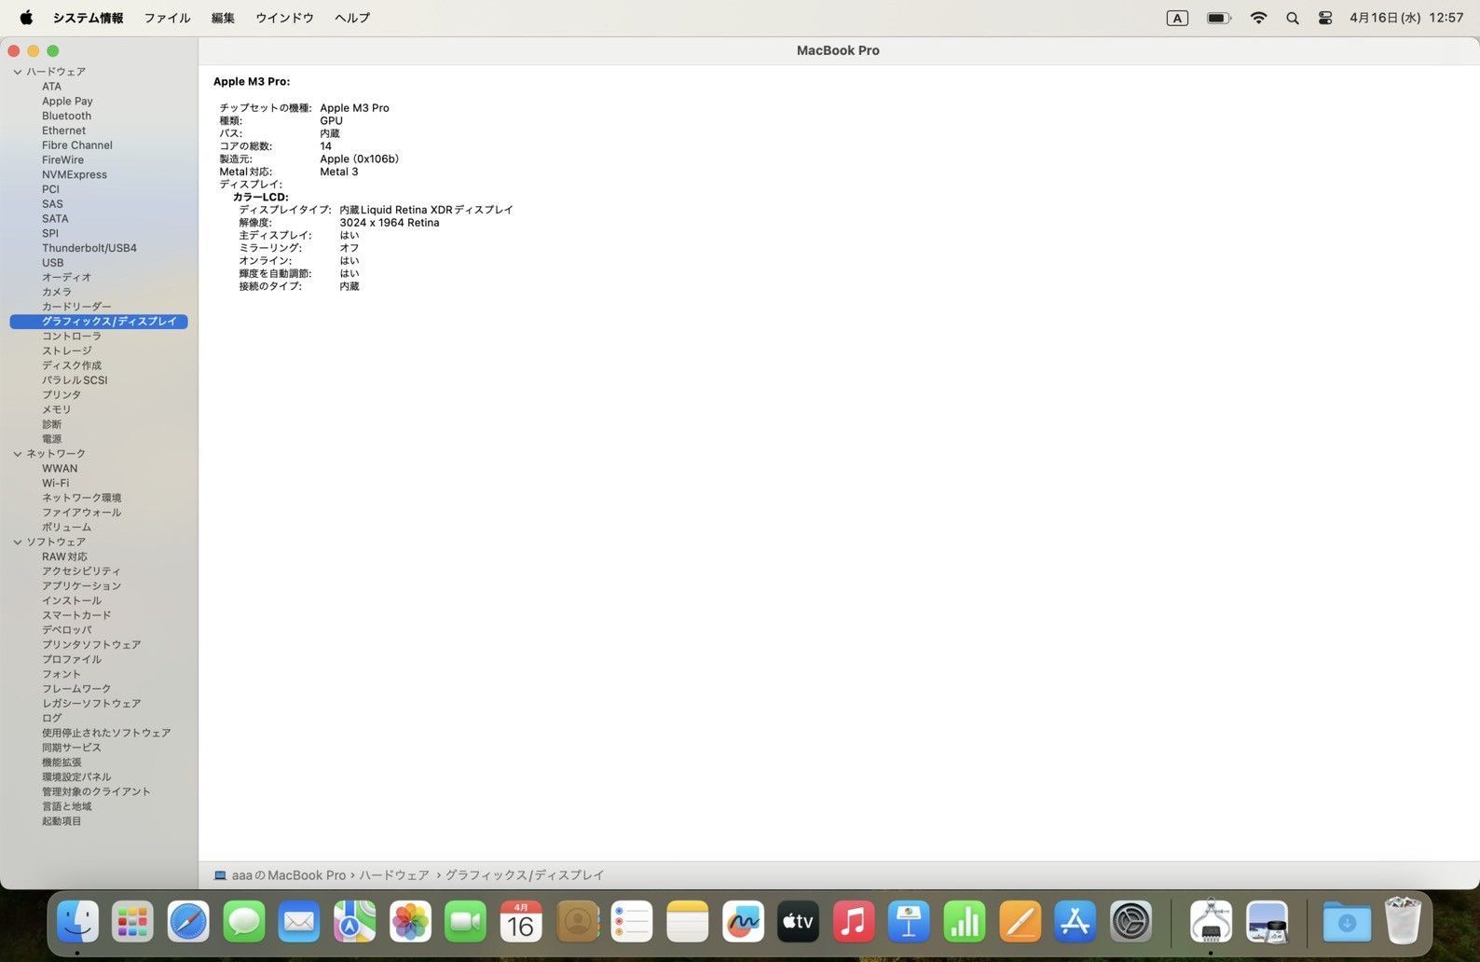Open Freeform app in Dock
Image resolution: width=1480 pixels, height=962 pixels.
click(x=743, y=922)
